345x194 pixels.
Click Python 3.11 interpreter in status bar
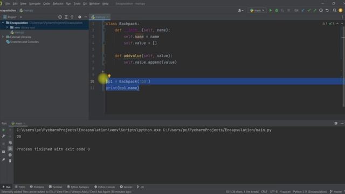pos(310,192)
